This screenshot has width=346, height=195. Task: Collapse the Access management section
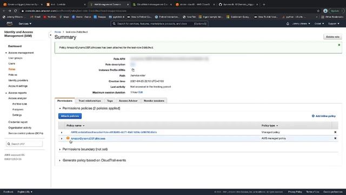[x=6, y=53]
